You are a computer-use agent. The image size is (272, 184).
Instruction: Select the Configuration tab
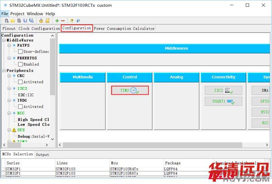pyautogui.click(x=77, y=28)
